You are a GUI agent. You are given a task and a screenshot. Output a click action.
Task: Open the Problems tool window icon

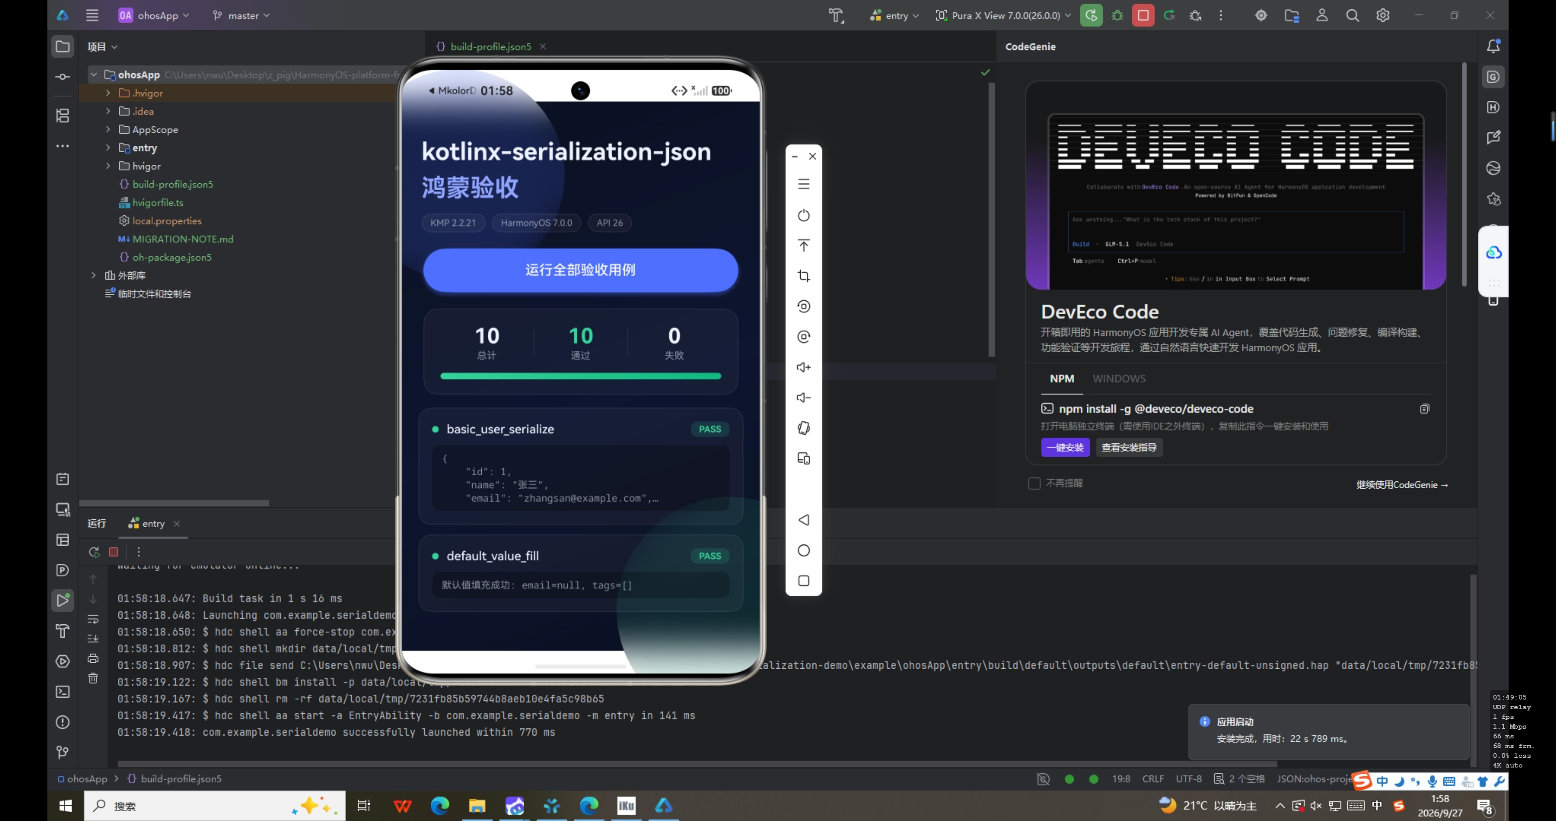(62, 722)
